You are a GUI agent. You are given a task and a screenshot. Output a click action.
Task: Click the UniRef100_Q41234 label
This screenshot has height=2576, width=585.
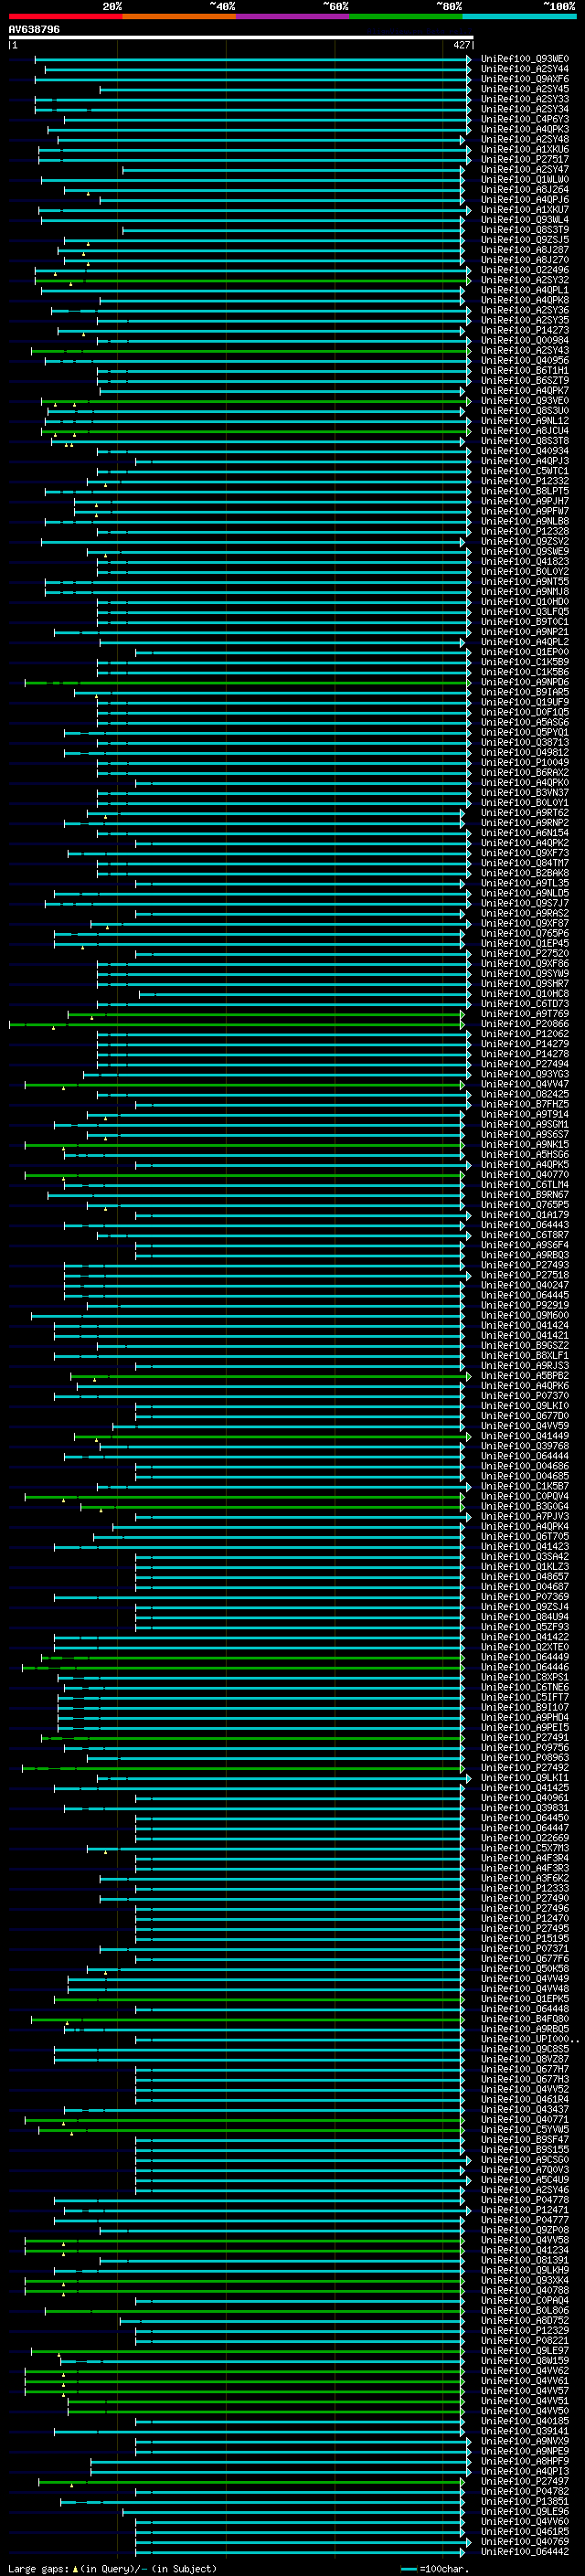click(525, 2250)
